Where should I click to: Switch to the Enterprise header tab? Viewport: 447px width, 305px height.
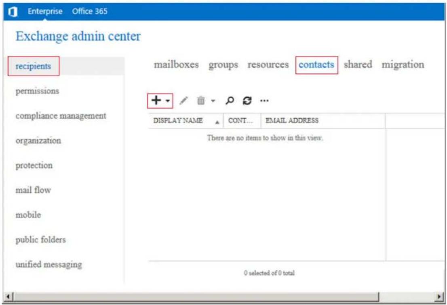point(45,11)
